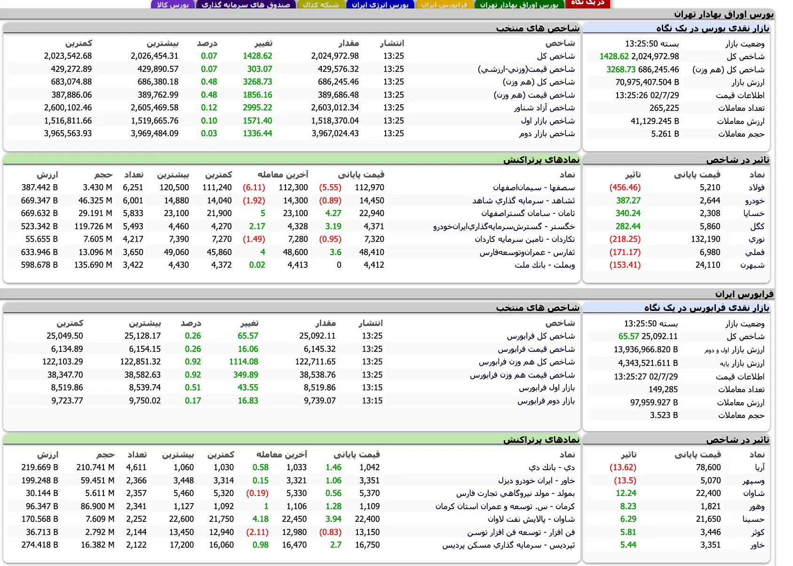Switch to the green 'بورس اوراق بهادار تهران' tab

click(519, 5)
